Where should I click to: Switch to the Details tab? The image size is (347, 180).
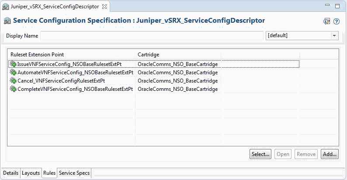click(x=10, y=173)
